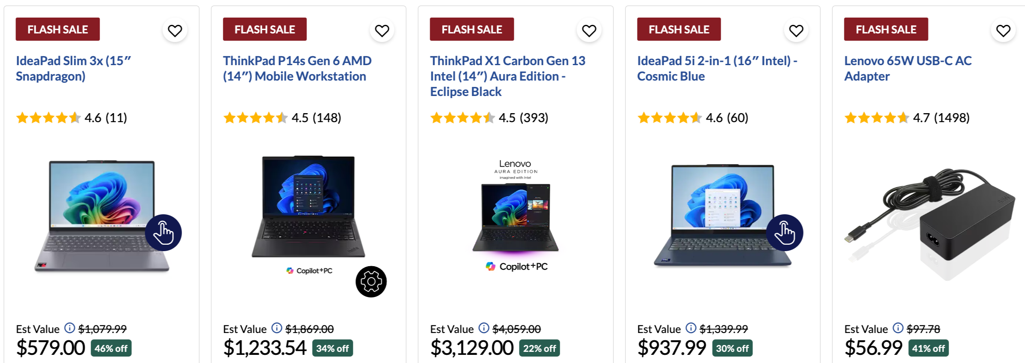Click the customize gear icon on ThinkPad P14s

pyautogui.click(x=371, y=282)
